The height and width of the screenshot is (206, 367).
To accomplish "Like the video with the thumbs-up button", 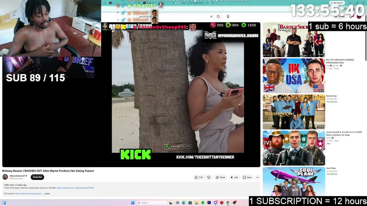I will (199, 177).
